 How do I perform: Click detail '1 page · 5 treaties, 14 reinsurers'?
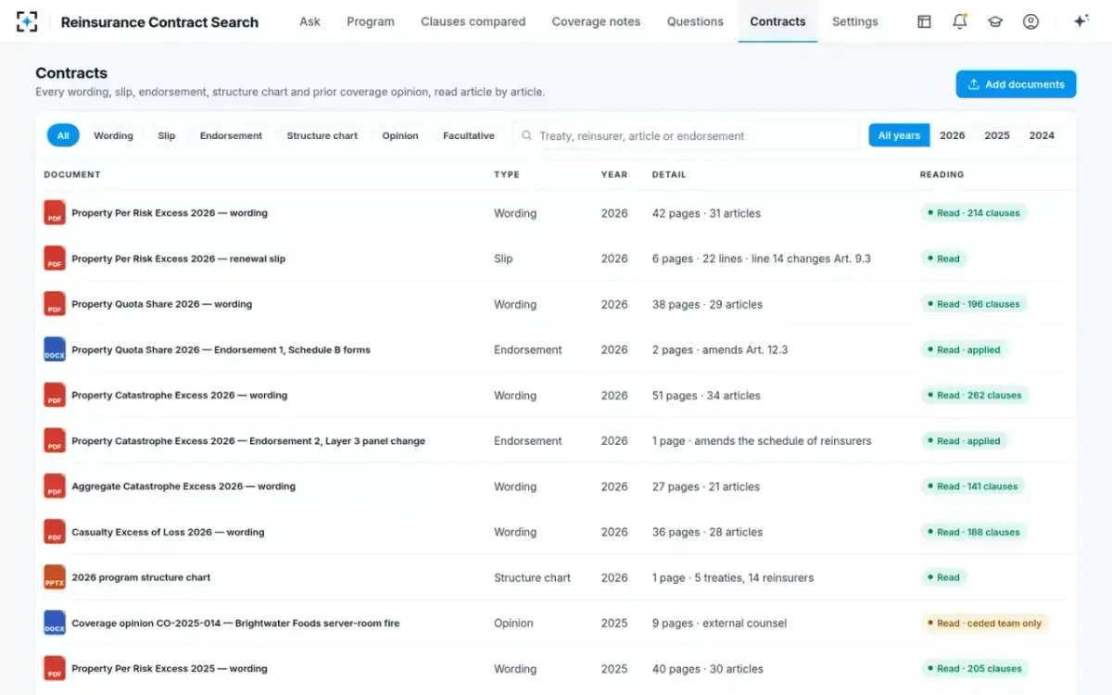tap(732, 577)
